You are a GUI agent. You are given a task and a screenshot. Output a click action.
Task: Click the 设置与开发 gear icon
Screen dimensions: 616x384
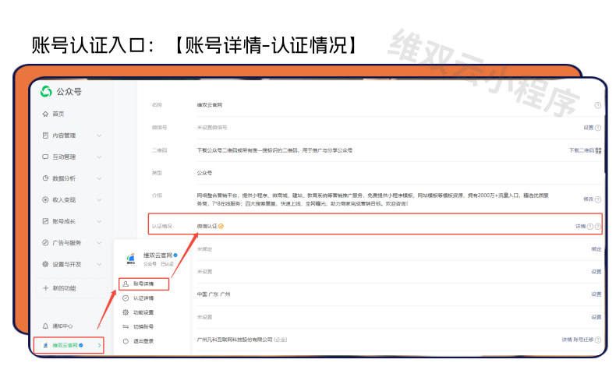45,264
